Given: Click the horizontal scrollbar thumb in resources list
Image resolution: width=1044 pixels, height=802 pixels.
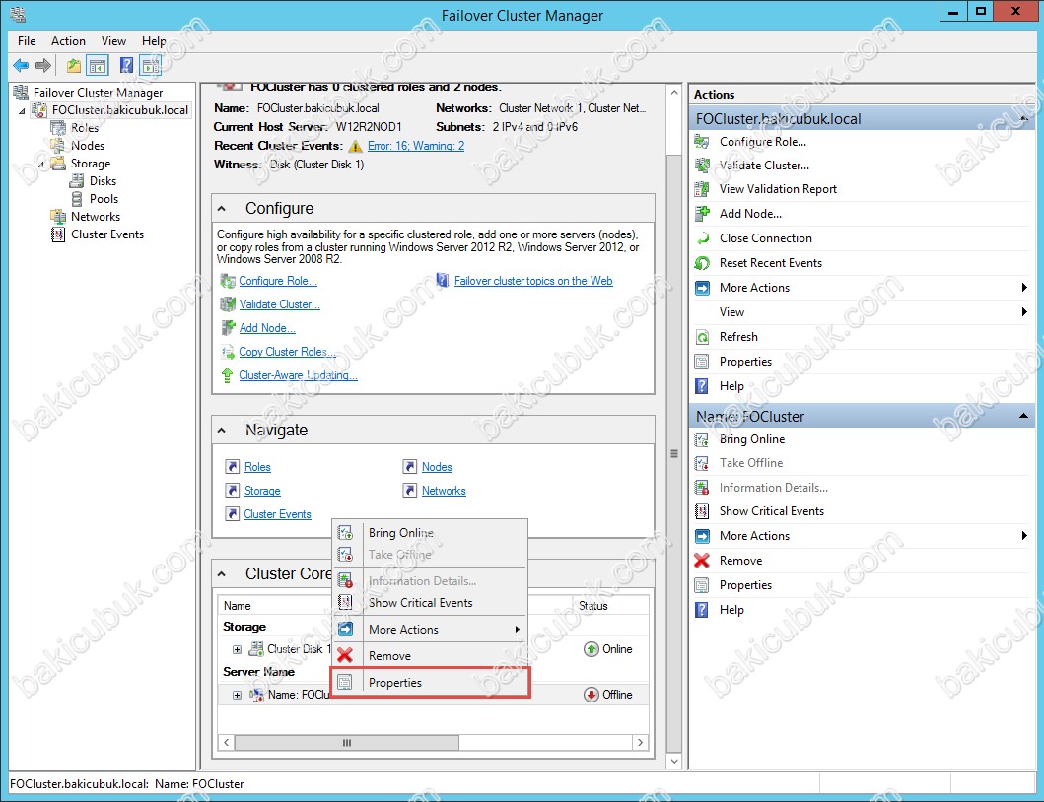Looking at the screenshot, I should [x=346, y=742].
